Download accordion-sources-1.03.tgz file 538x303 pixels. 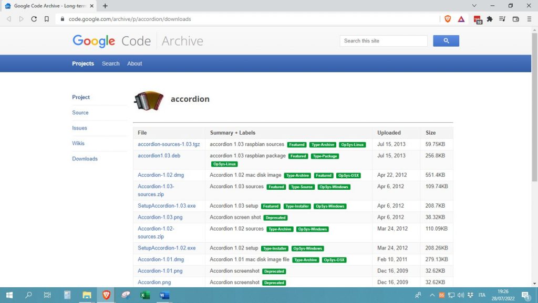169,144
